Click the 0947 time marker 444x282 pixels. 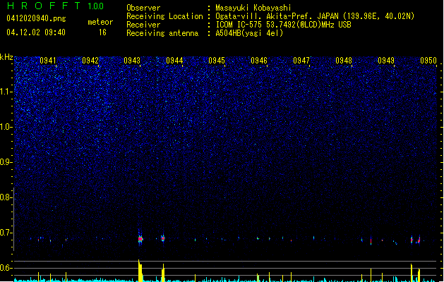pos(301,61)
